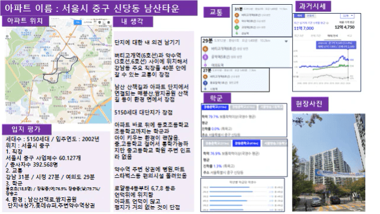
Task: Open the 매매/전세 chart tab
Action: coord(332,36)
